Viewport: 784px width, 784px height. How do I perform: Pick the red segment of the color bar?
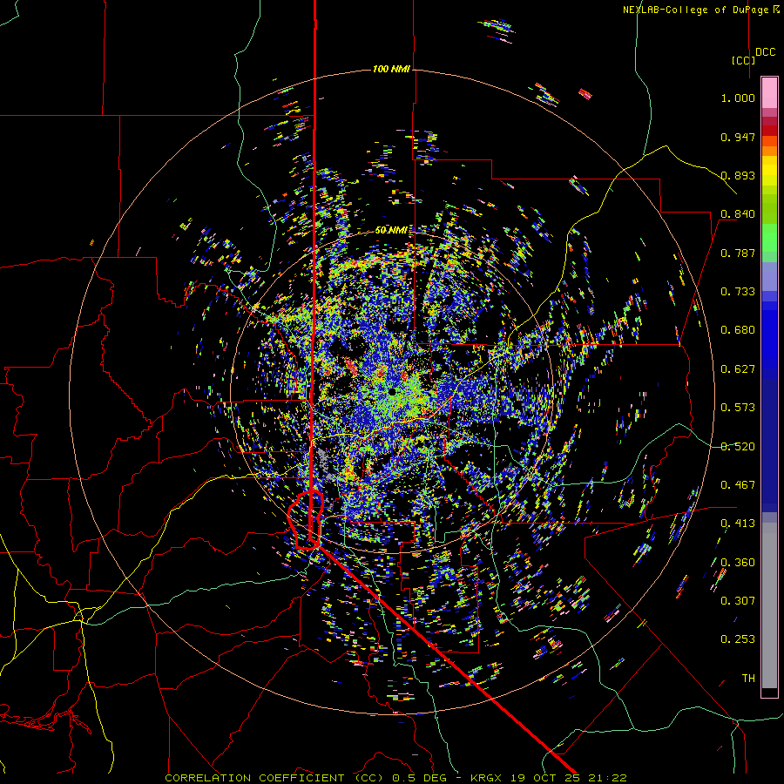[769, 130]
